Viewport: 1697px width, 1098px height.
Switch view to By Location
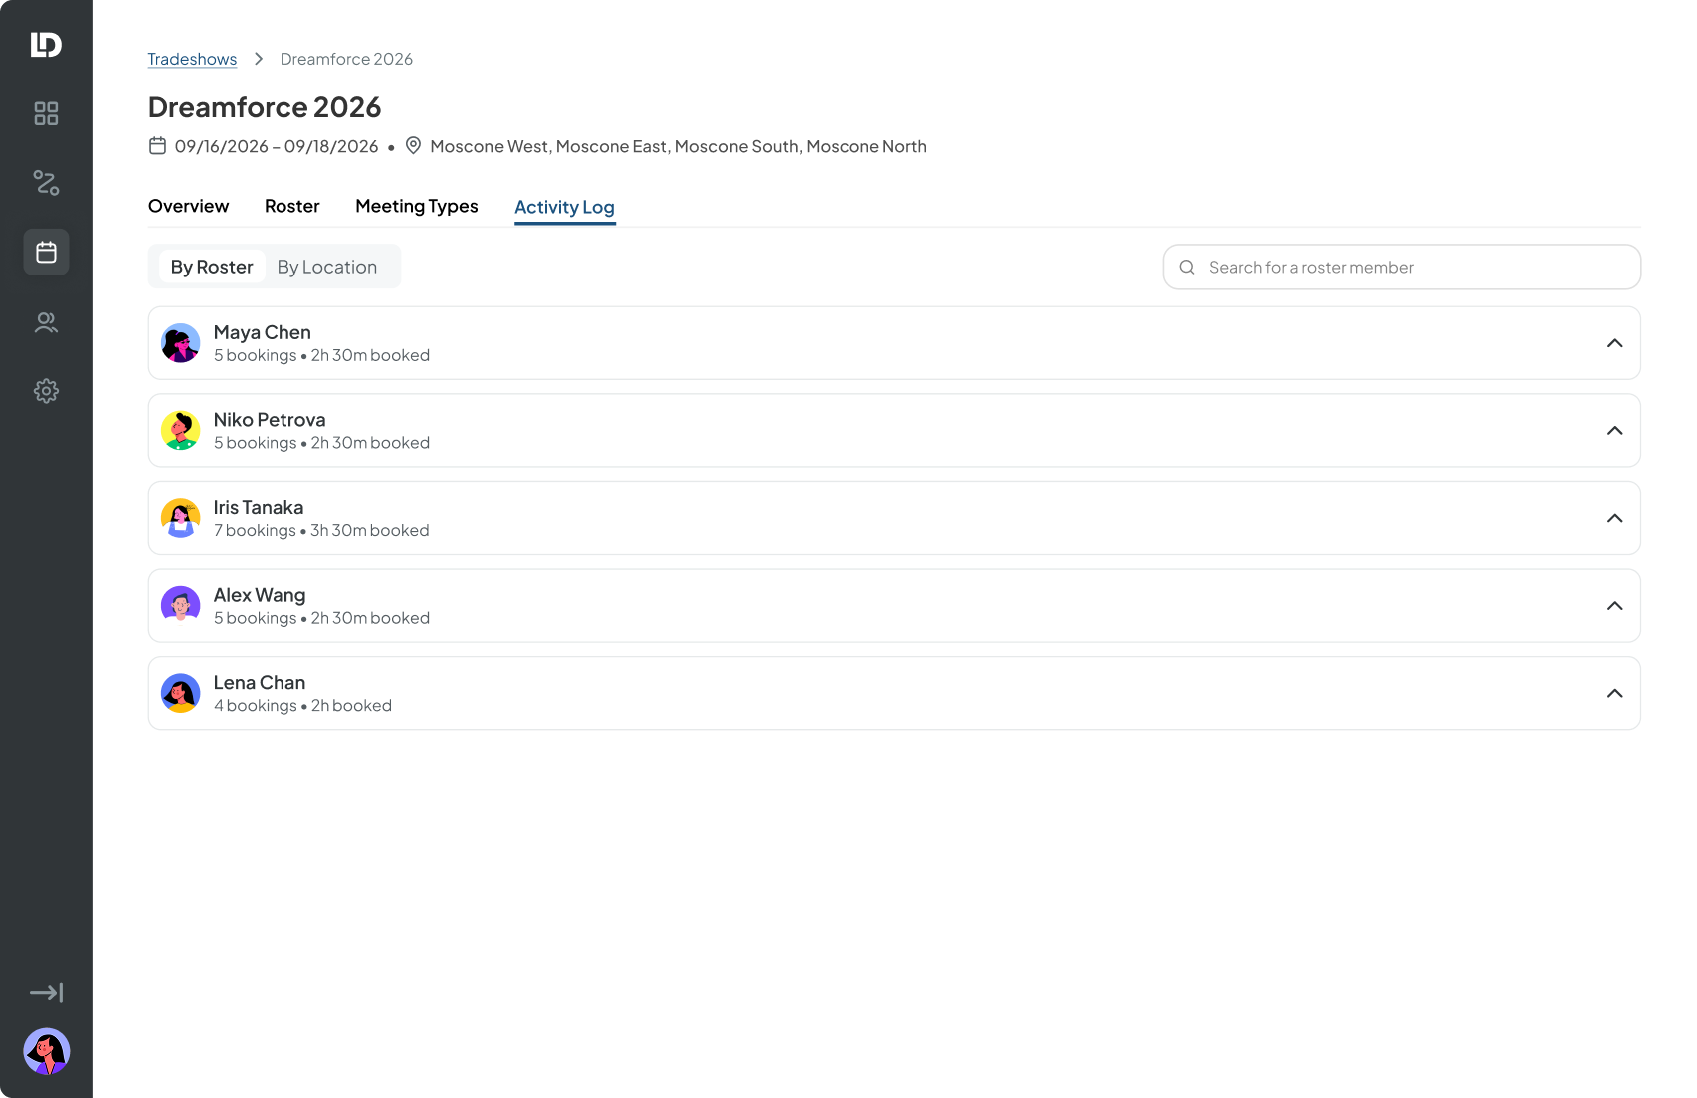(327, 267)
